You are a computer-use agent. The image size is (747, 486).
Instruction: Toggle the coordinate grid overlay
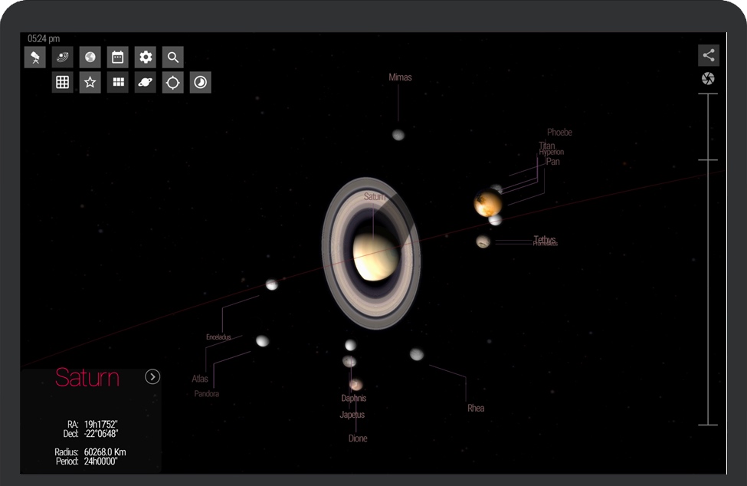tap(62, 83)
